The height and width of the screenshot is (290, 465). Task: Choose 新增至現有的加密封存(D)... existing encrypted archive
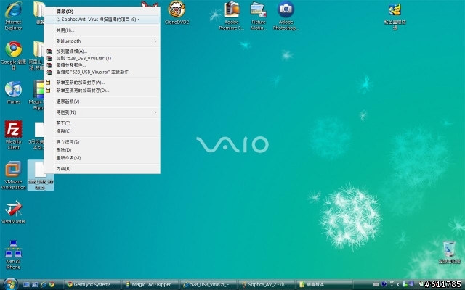click(102, 91)
